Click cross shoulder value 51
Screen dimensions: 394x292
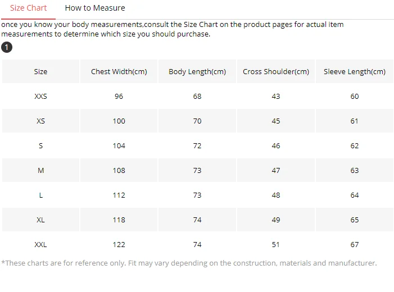pos(276,244)
